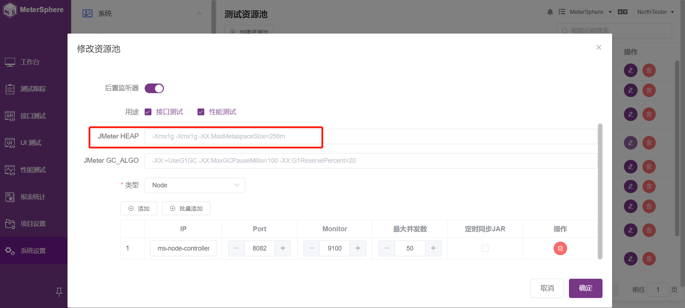Click the edit icon in the last table row
Screen dimensions: 685x308
point(631,259)
